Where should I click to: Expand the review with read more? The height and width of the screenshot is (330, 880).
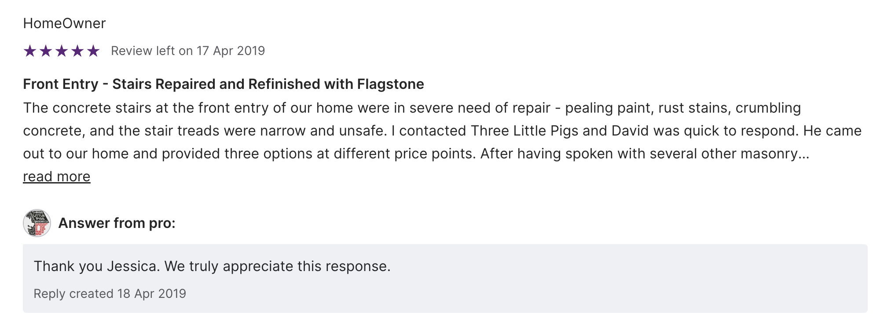coord(57,176)
